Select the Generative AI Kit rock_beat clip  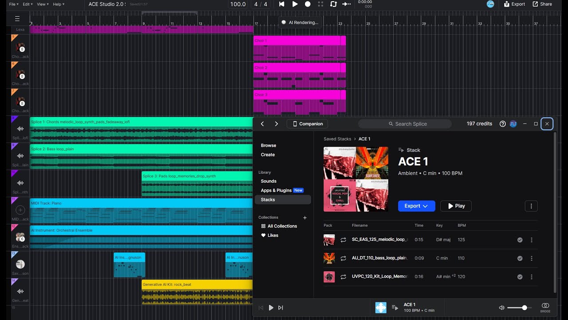pos(197,292)
